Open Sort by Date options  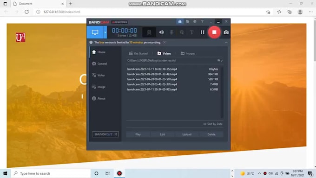pyautogui.click(x=213, y=124)
